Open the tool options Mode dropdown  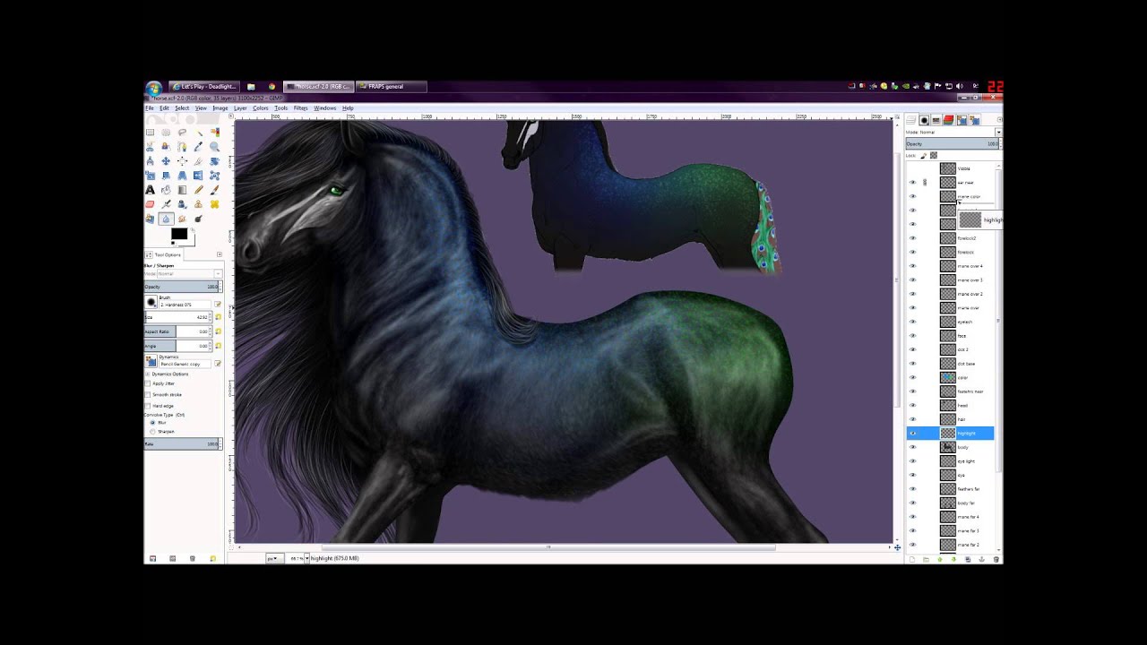184,273
